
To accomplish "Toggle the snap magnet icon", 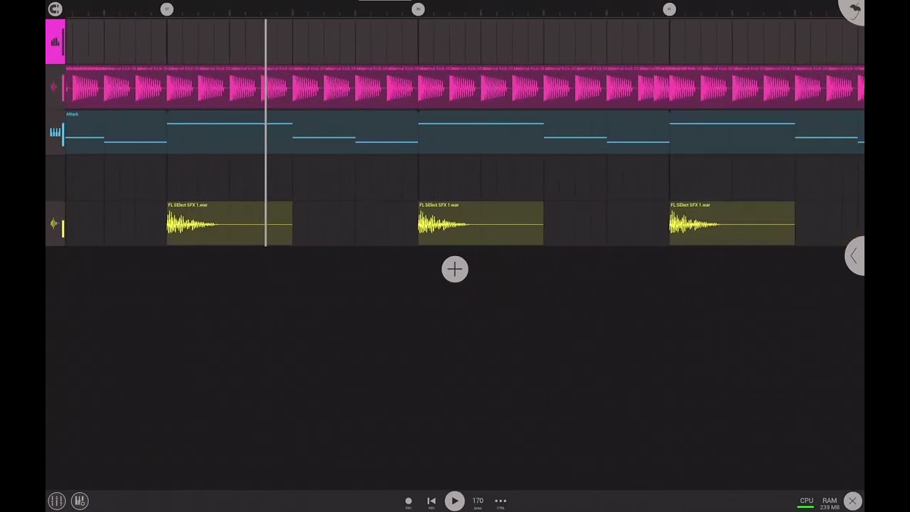I will point(55,9).
